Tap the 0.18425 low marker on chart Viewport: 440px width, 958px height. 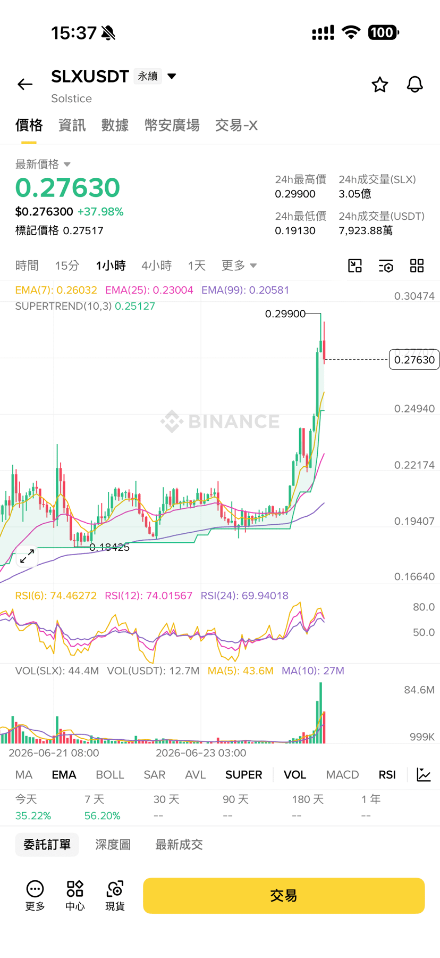click(x=109, y=547)
